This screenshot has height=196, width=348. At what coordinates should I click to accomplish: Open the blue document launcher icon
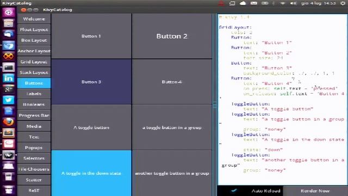9,111
